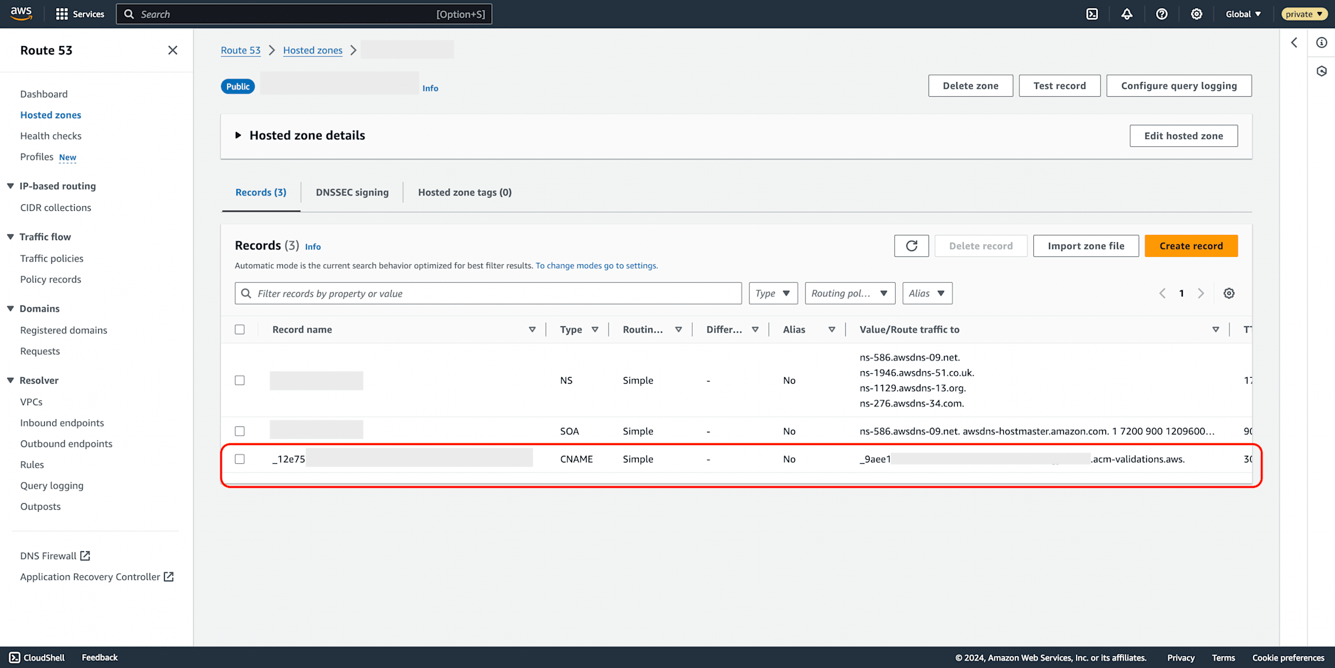Viewport: 1335px width, 668px height.
Task: Click the Filter records search field
Action: (488, 293)
